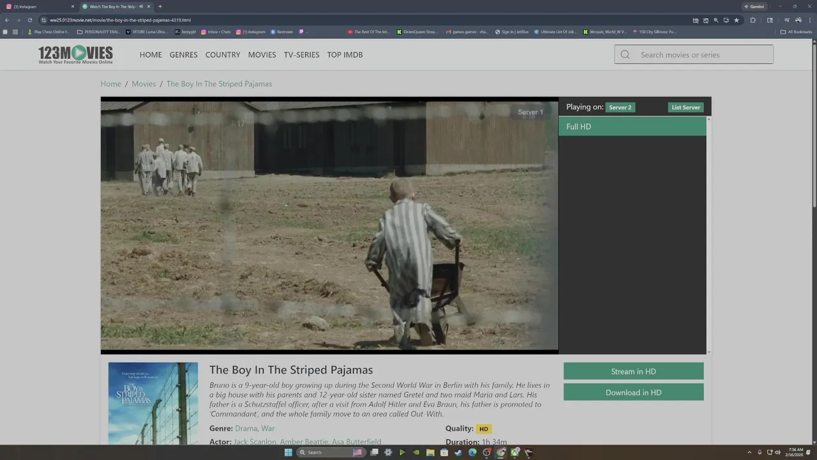Click the movie video player
The height and width of the screenshot is (460, 817).
point(329,225)
